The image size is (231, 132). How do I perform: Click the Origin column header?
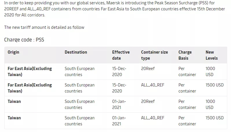point(13,52)
